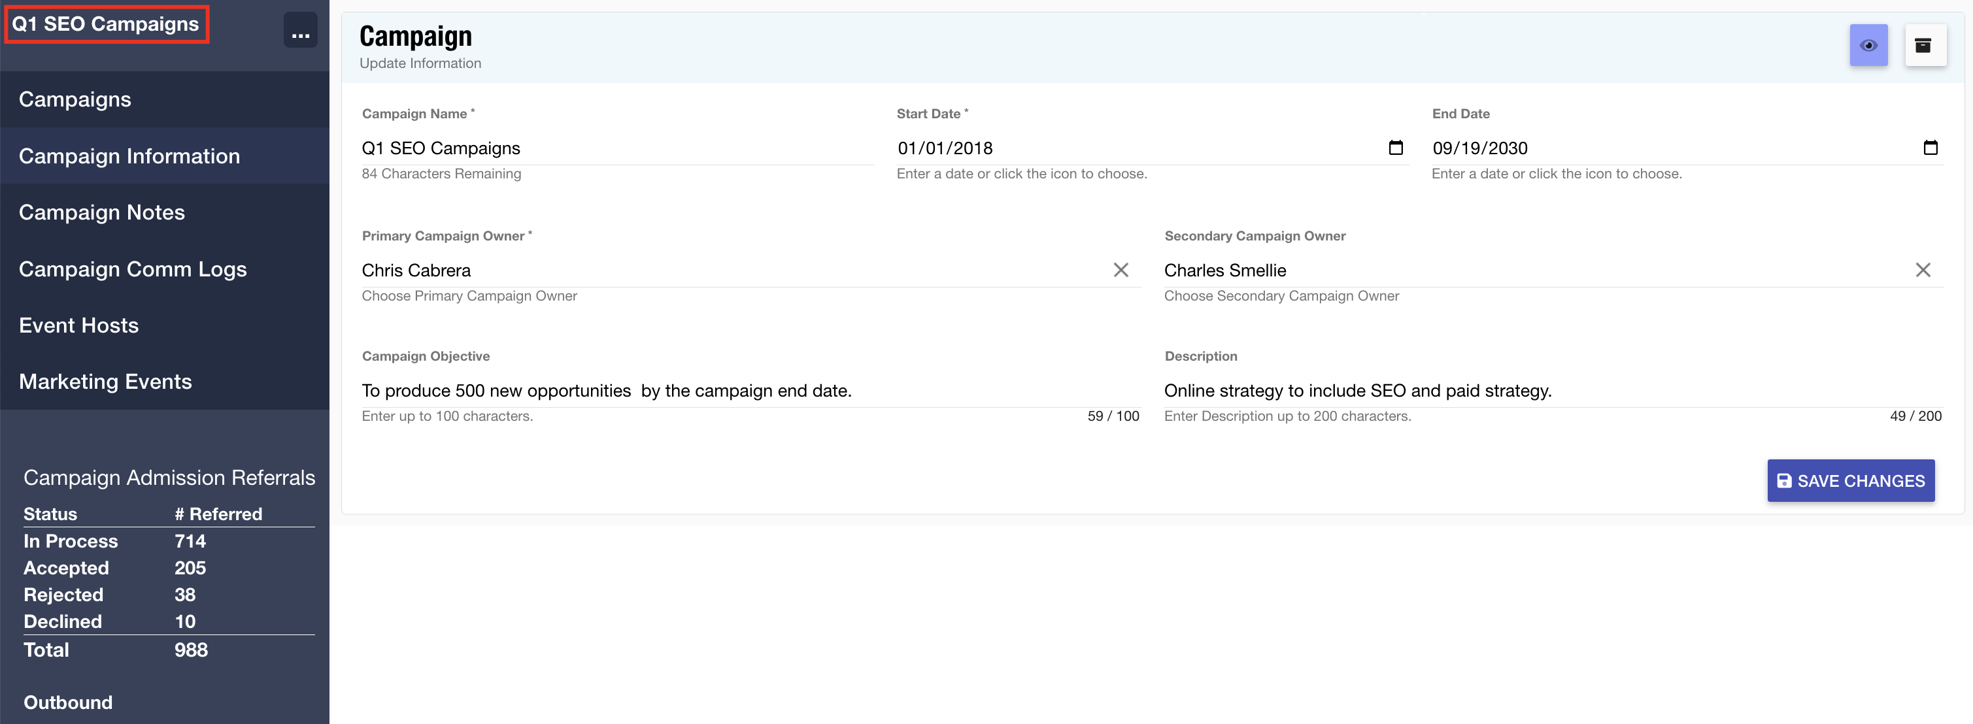This screenshot has width=1973, height=724.
Task: Click the eye view icon button
Action: coord(1868,45)
